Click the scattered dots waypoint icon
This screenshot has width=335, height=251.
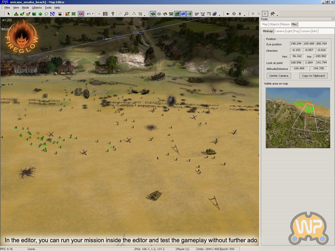[x=134, y=14]
